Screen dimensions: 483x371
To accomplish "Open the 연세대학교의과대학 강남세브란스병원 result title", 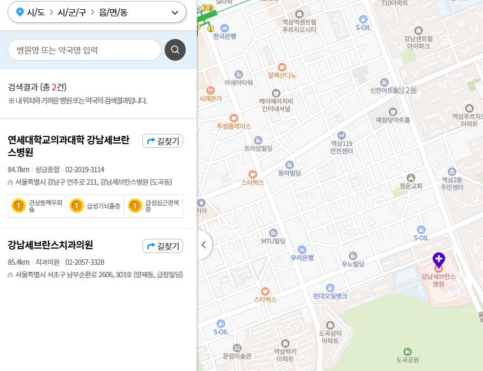I will click(x=68, y=146).
